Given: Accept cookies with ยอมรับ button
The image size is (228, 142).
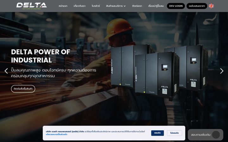Looking at the screenshot, I should click(x=157, y=133).
